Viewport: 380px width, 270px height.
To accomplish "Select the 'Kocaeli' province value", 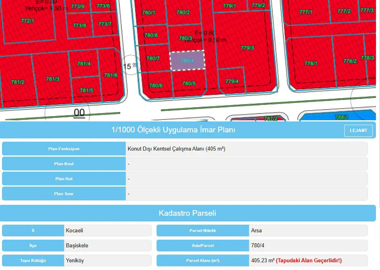I will 74,231.
